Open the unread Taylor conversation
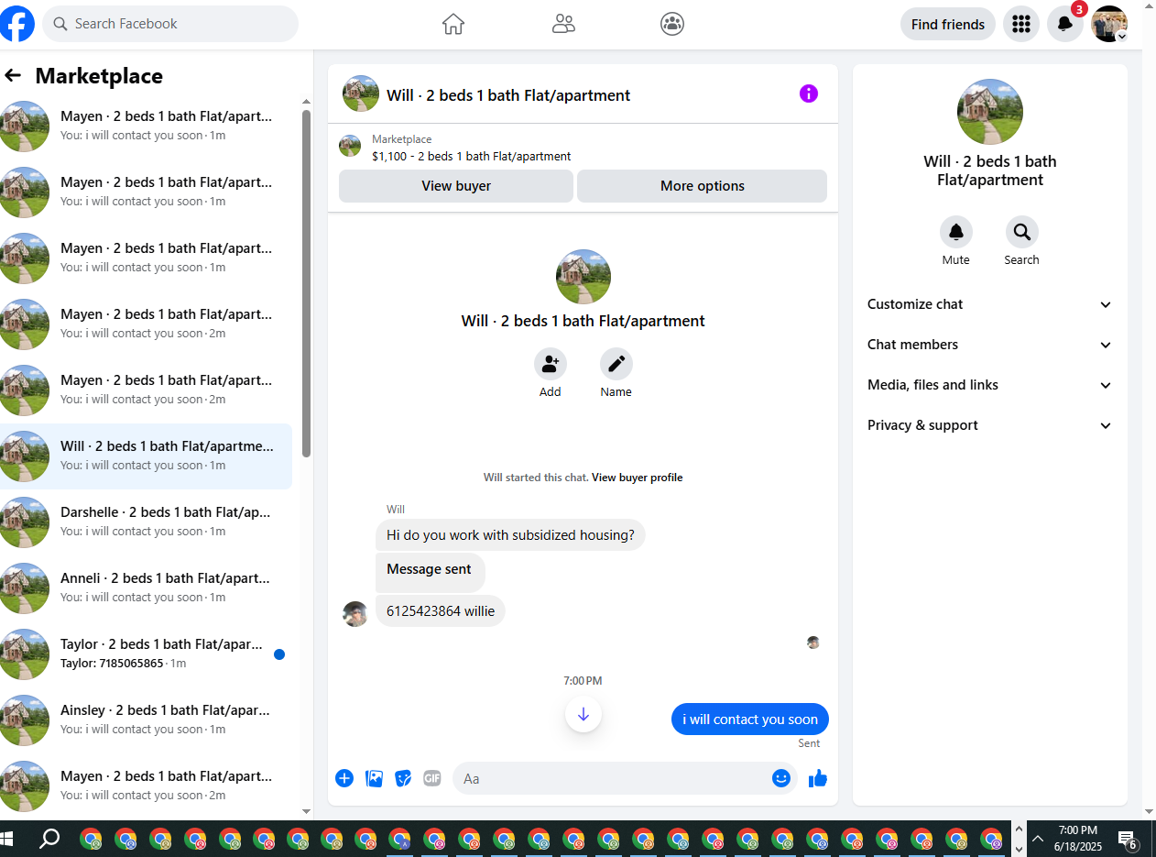Viewport: 1156px width, 857px height. 147,654
